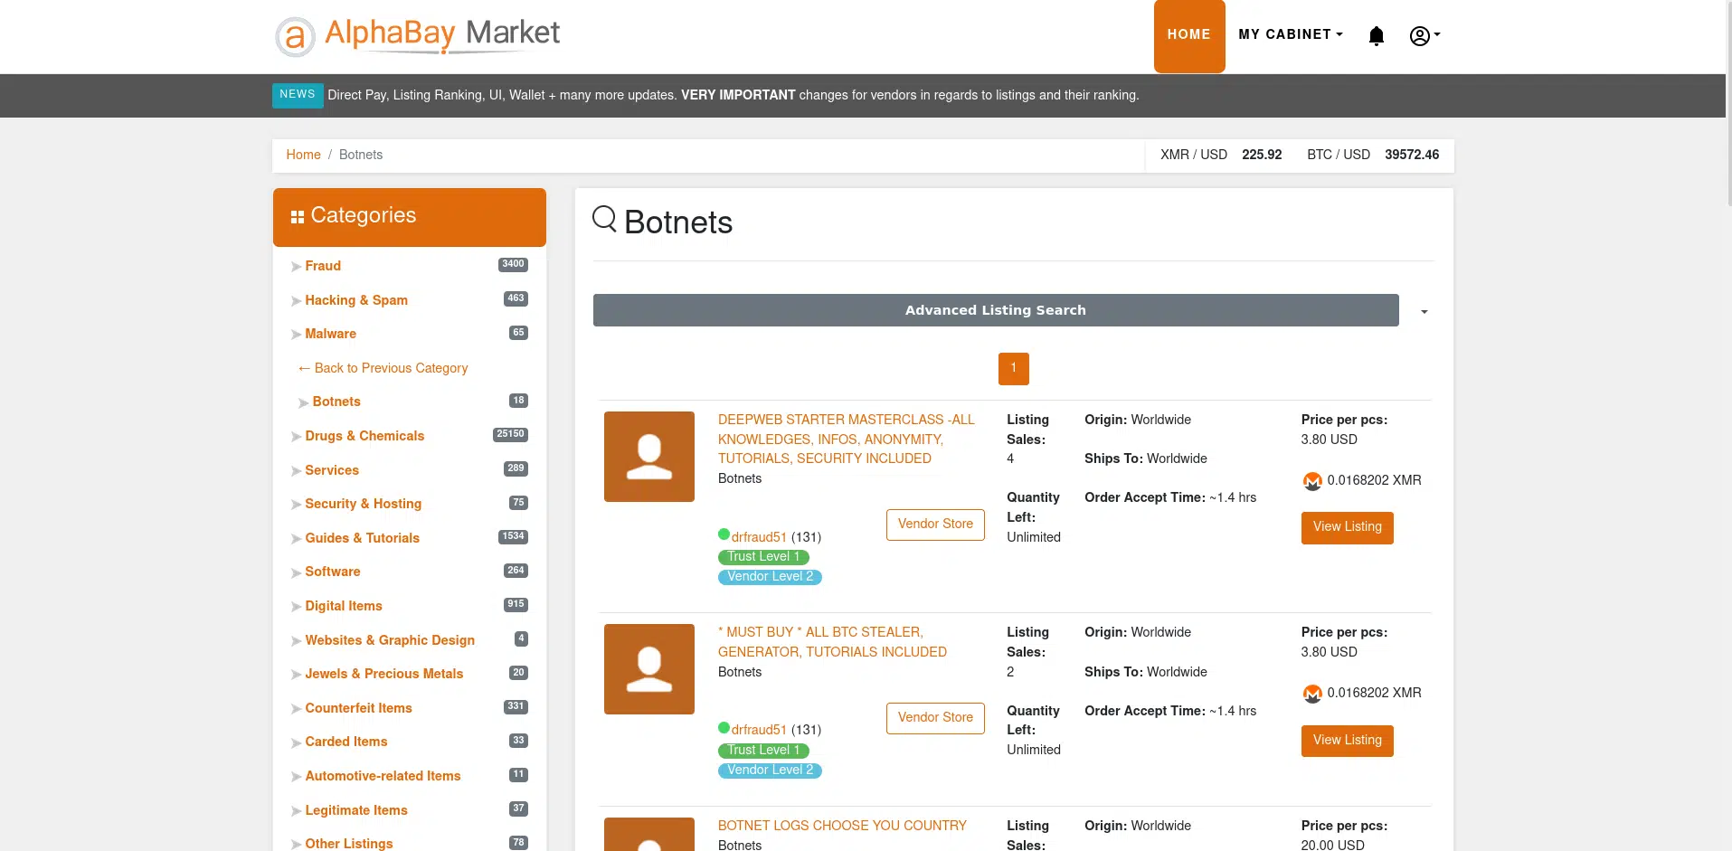Click the arrow icon beside Botnets subcategory

coord(303,402)
